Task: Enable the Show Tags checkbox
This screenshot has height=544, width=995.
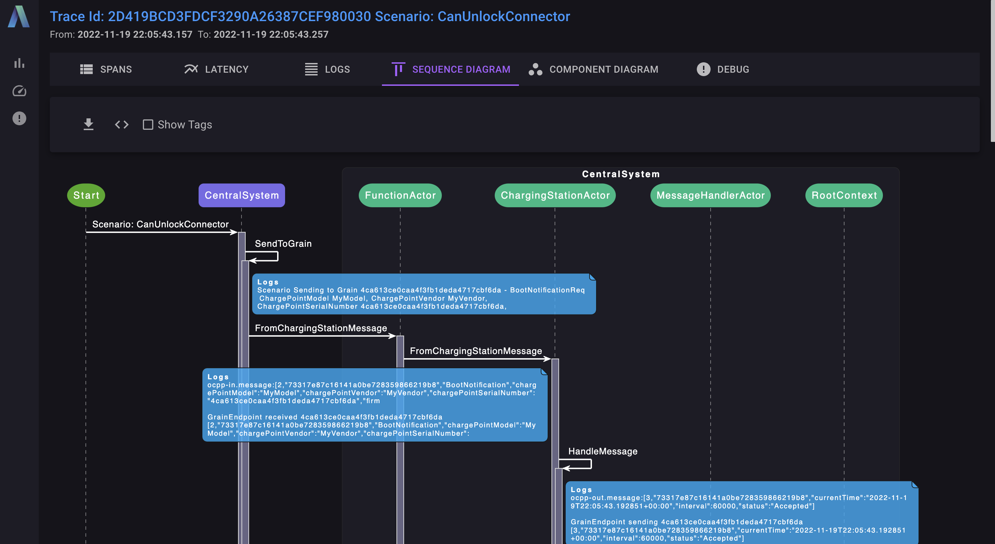Action: click(x=148, y=125)
